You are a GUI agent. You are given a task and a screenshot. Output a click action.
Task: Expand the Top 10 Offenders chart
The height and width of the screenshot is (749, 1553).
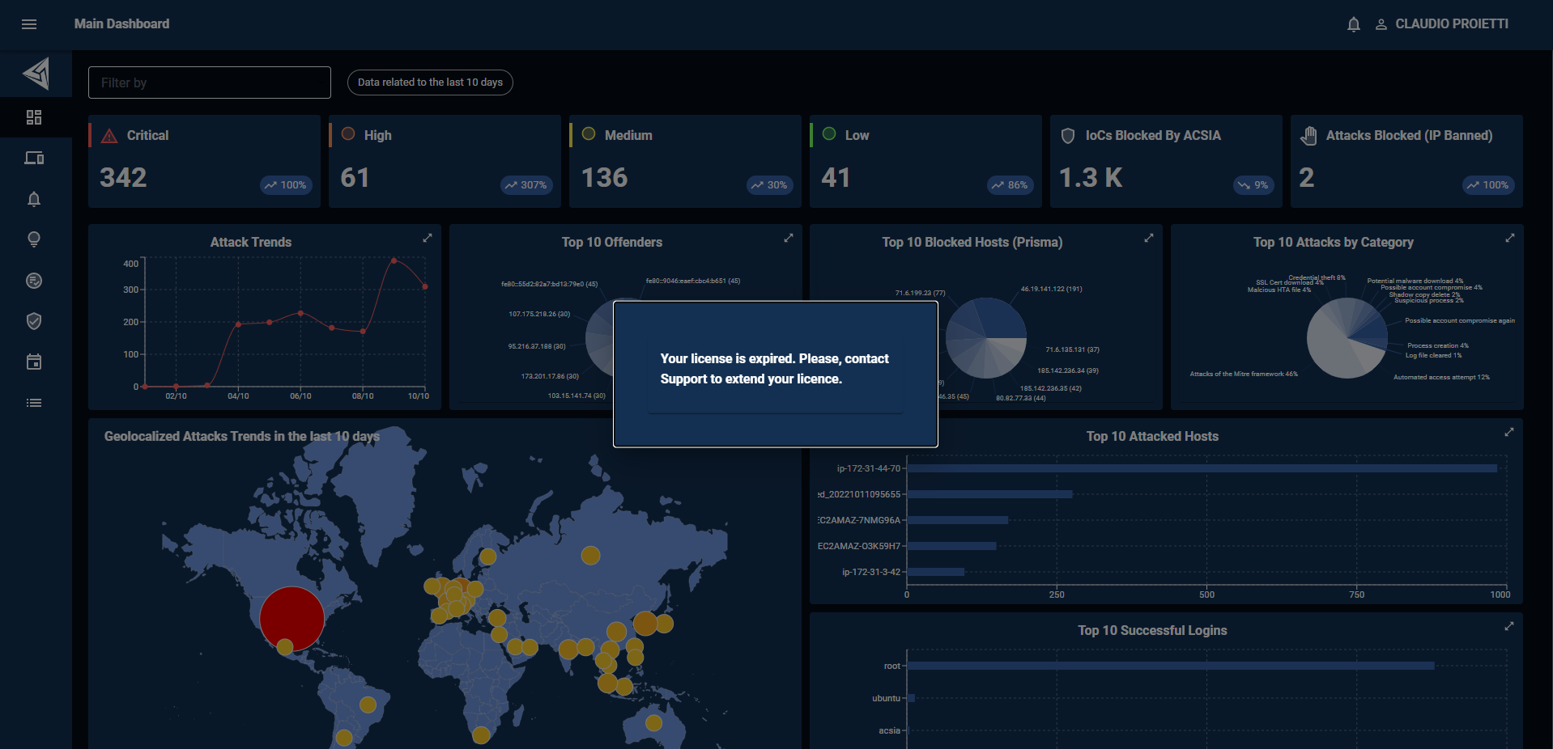788,238
